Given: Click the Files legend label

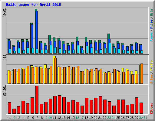Looking at the screenshot, I should coord(152,24).
